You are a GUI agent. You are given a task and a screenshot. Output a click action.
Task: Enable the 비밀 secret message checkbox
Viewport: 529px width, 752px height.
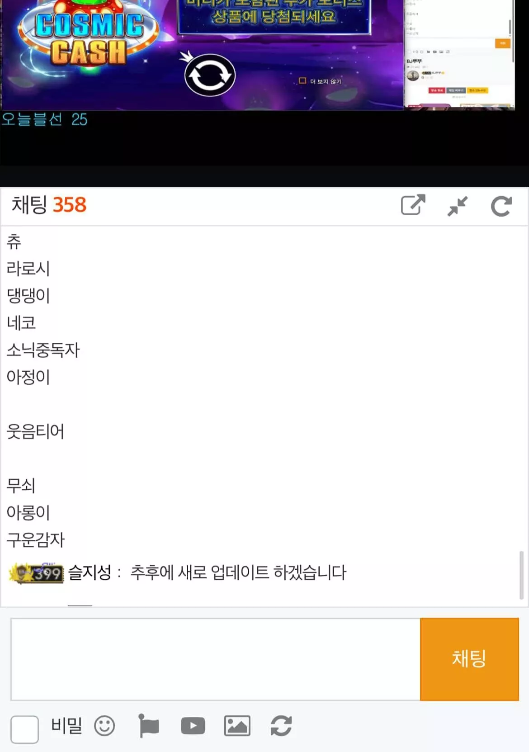[24, 729]
